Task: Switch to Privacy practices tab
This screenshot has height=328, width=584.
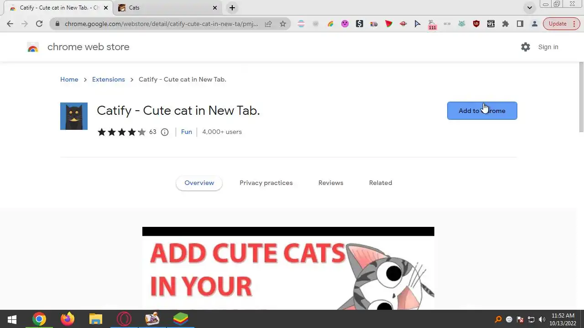Action: (266, 183)
